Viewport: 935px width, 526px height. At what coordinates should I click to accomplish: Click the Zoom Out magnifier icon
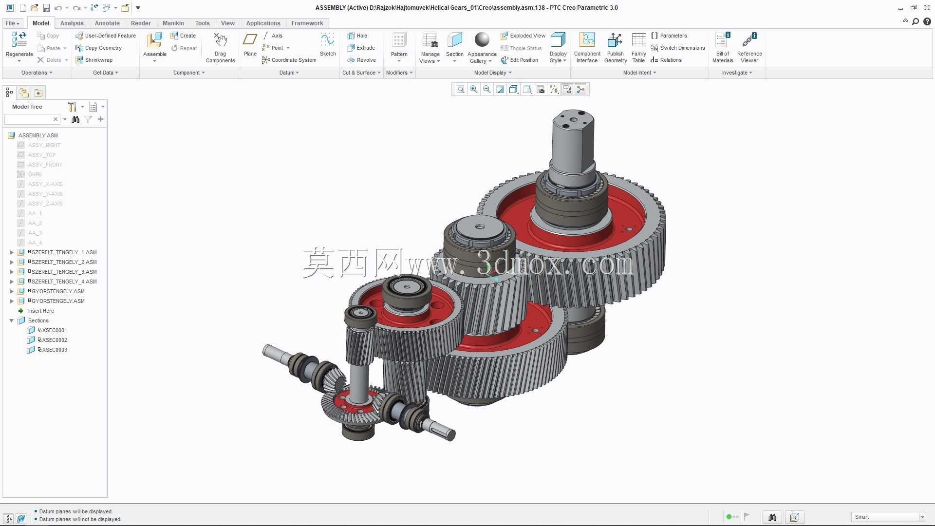pos(486,89)
